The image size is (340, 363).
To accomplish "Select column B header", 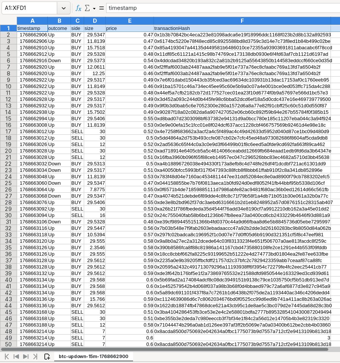I will (x=59, y=21).
